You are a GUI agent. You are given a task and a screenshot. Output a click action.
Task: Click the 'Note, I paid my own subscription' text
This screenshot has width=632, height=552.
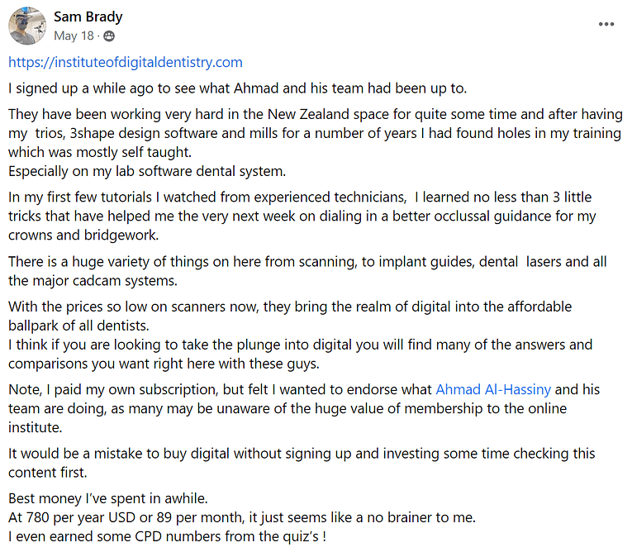click(x=304, y=408)
